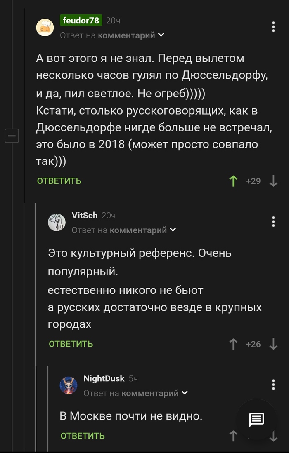The width and height of the screenshot is (289, 453).
Task: Open feudor78's user profile via username
Action: (x=81, y=19)
